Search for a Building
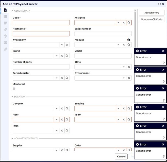Viewport: 167px width, 162px height. pos(129,109)
